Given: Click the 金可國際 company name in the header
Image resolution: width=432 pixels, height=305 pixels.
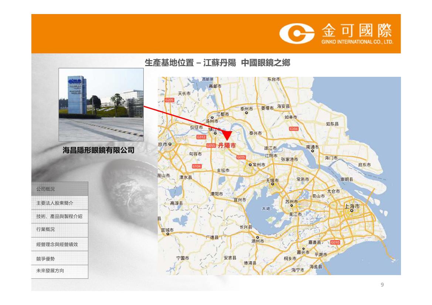Looking at the screenshot, I should pyautogui.click(x=357, y=30).
